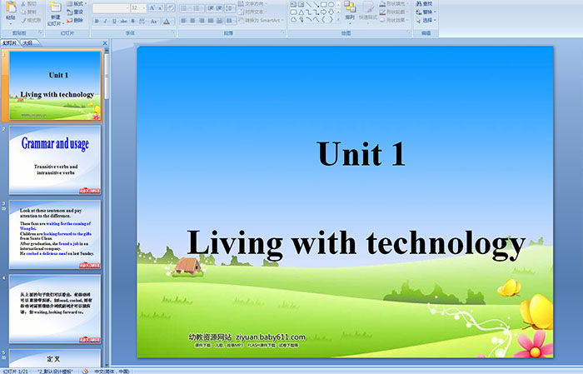Increase font size with the grow font icon
The width and height of the screenshot is (583, 374).
tap(152, 7)
